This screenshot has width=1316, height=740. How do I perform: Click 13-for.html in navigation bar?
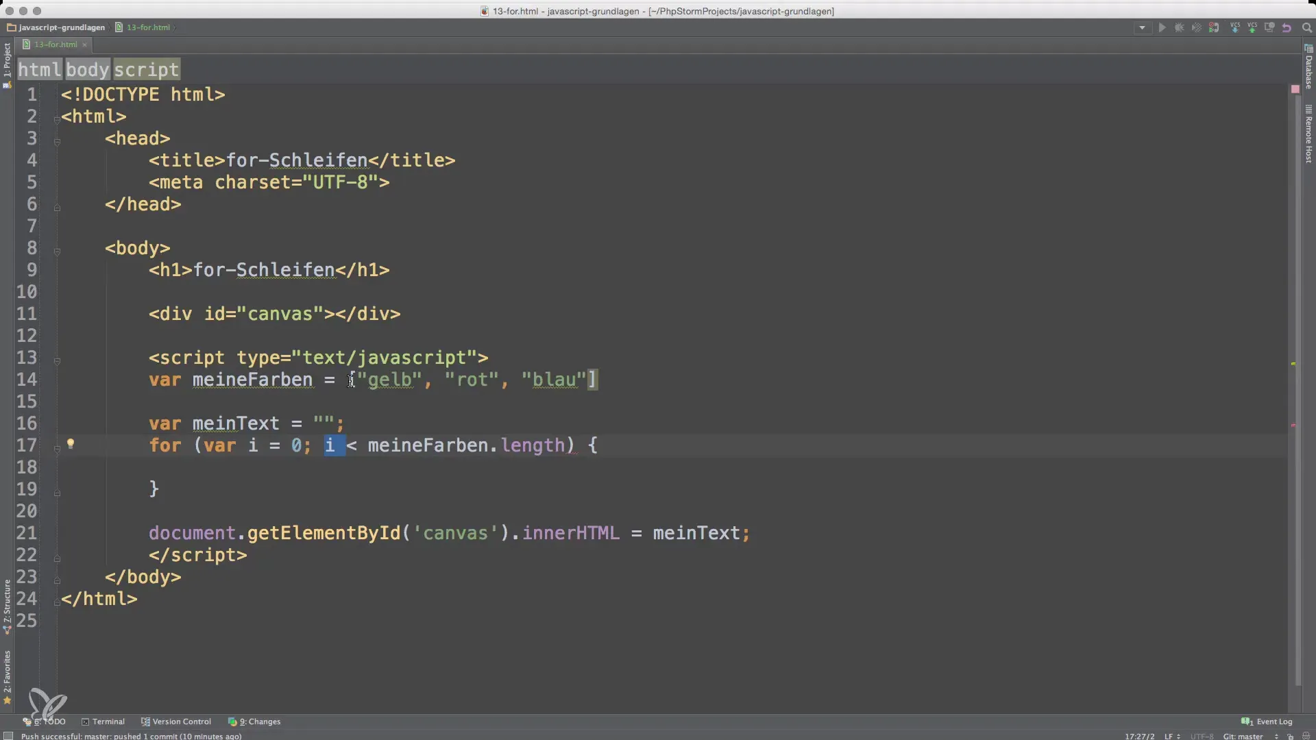(143, 27)
